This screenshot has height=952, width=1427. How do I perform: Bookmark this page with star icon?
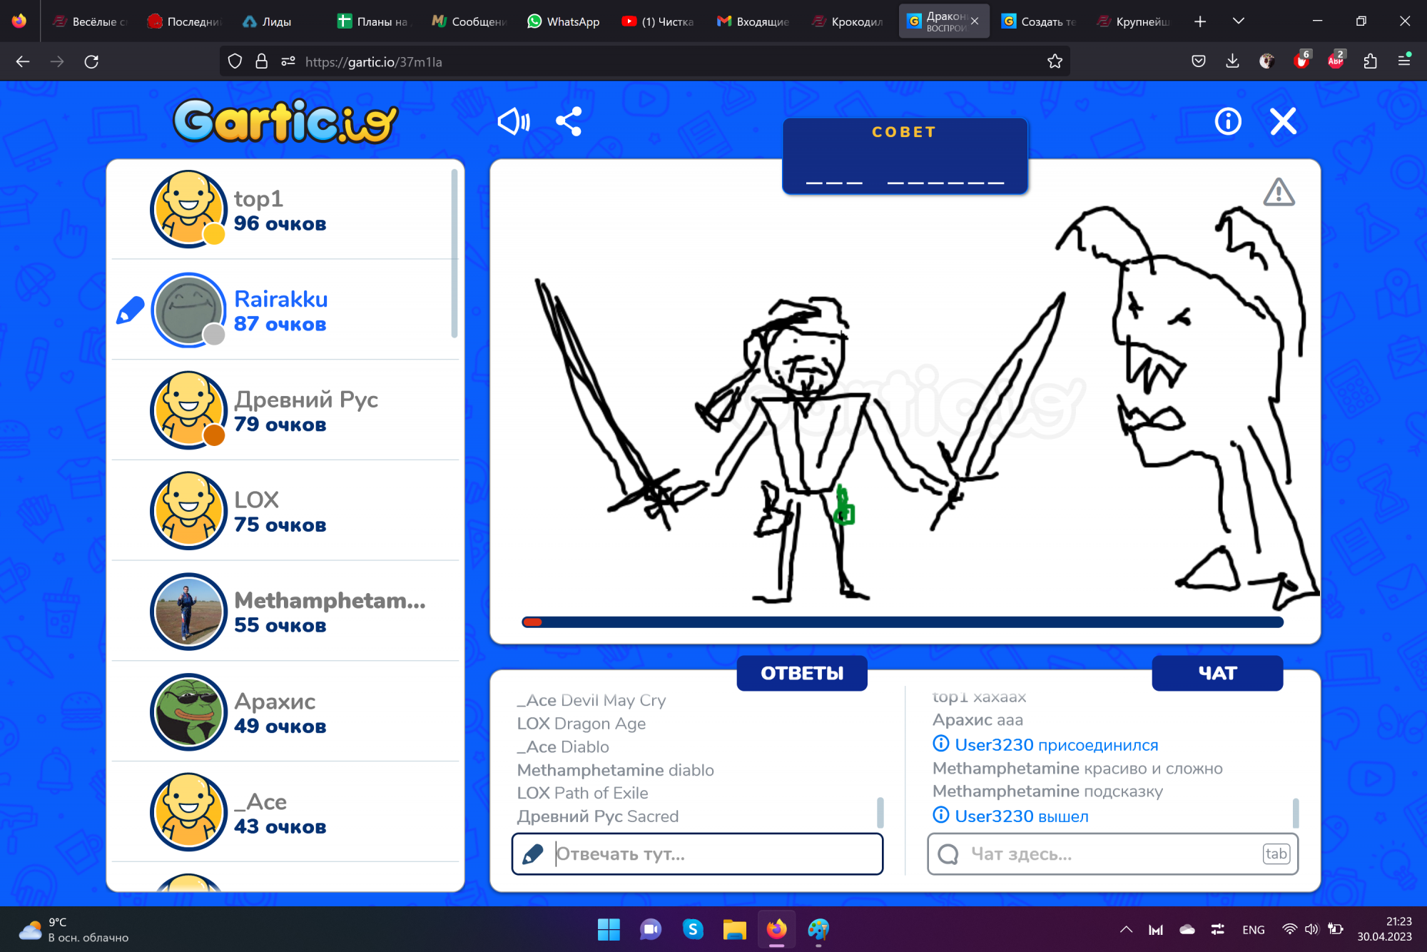point(1055,61)
